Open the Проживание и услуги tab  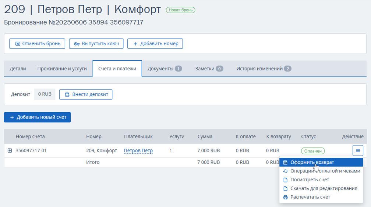pyautogui.click(x=62, y=68)
